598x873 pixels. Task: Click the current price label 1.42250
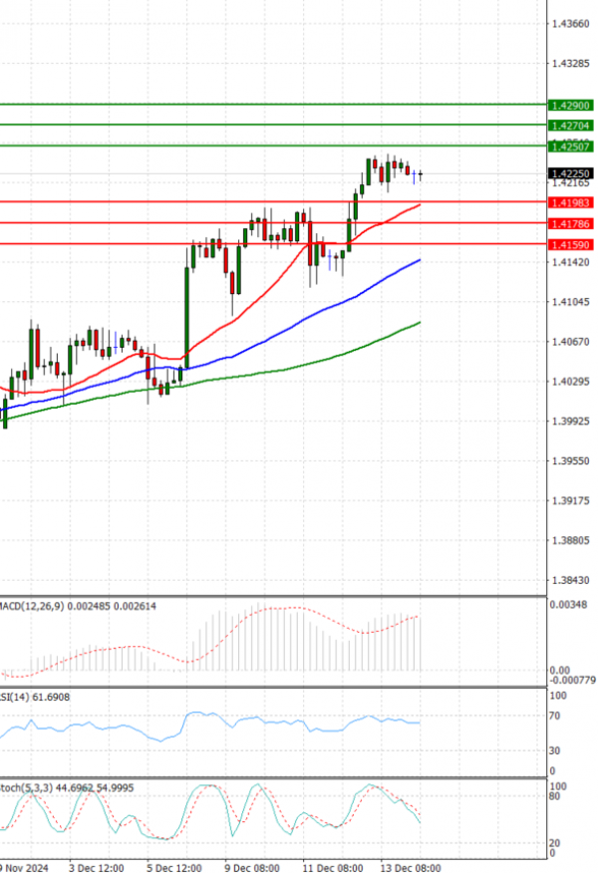pos(571,173)
